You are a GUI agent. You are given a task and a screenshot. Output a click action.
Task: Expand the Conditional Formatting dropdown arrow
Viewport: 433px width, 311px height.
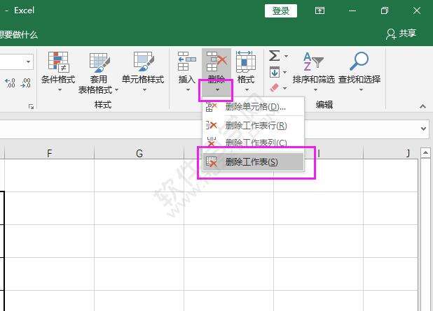click(60, 89)
